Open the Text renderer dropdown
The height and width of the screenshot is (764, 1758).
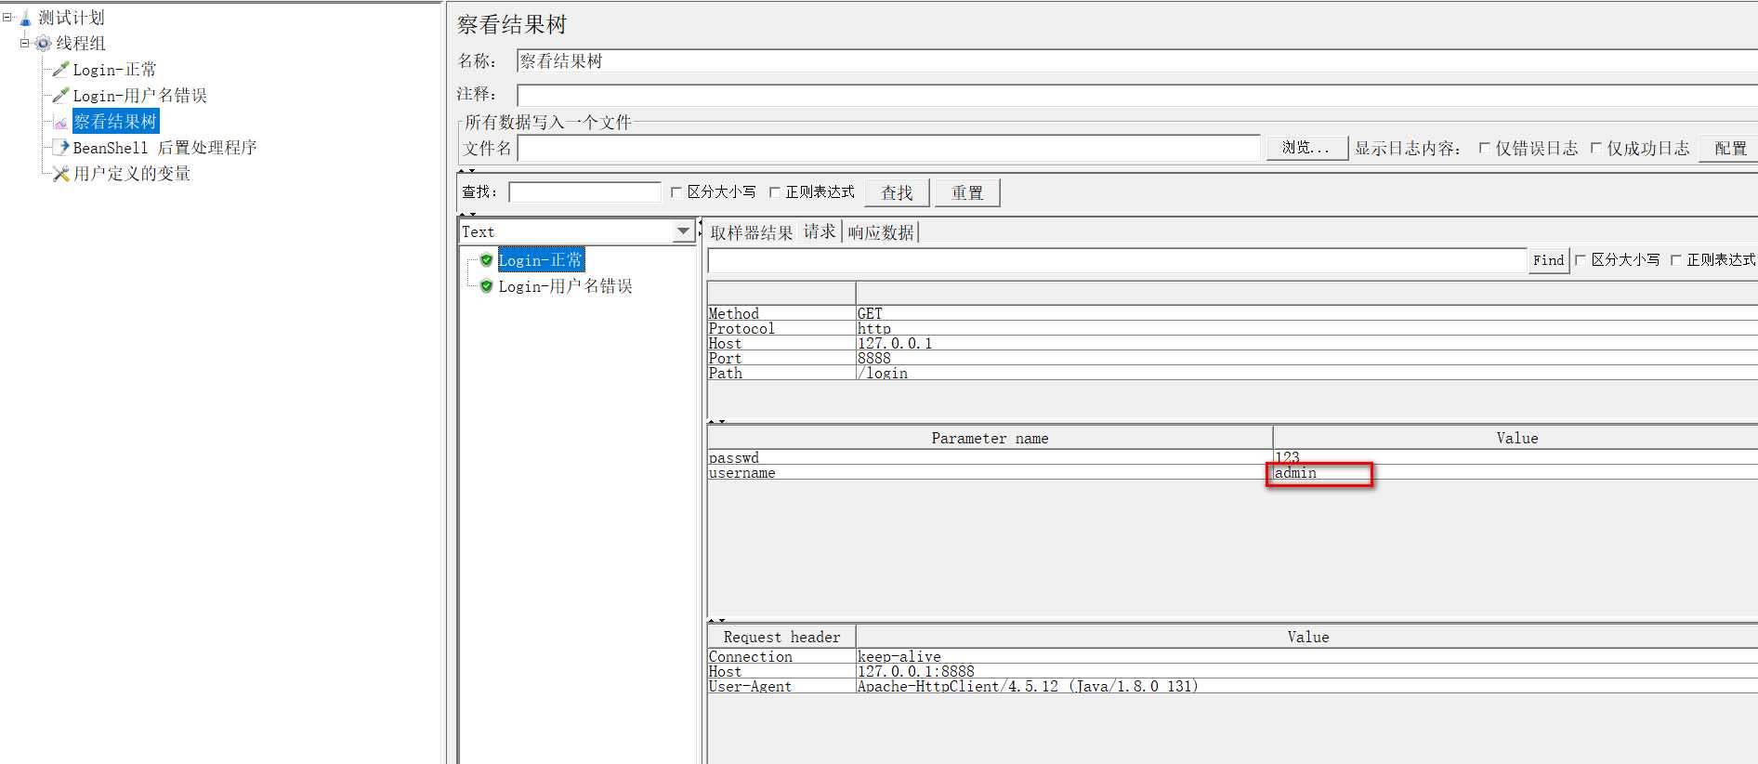tap(683, 231)
